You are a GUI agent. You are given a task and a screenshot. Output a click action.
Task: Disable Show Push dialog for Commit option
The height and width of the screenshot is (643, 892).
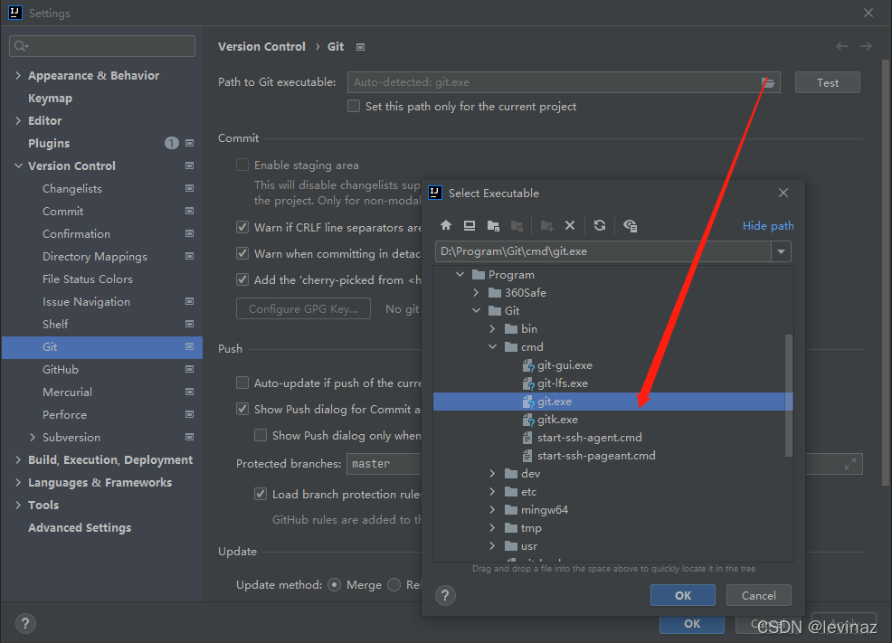click(x=242, y=409)
